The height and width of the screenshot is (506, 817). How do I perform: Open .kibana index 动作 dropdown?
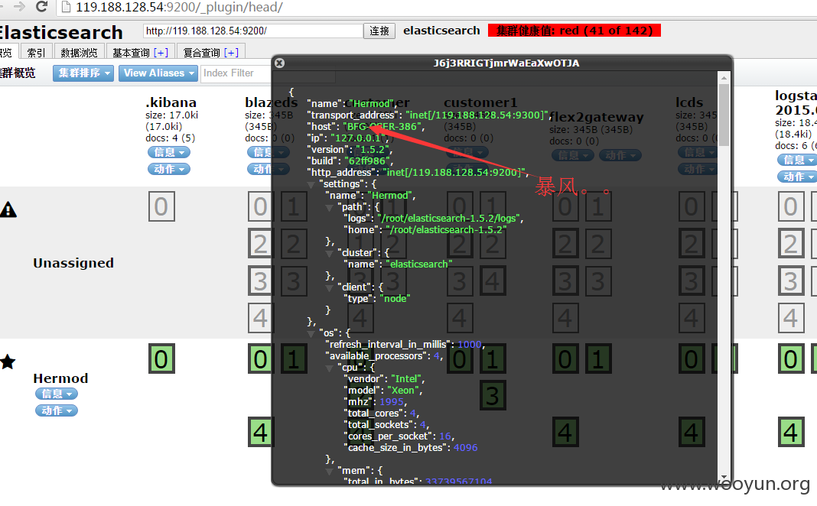click(x=169, y=169)
